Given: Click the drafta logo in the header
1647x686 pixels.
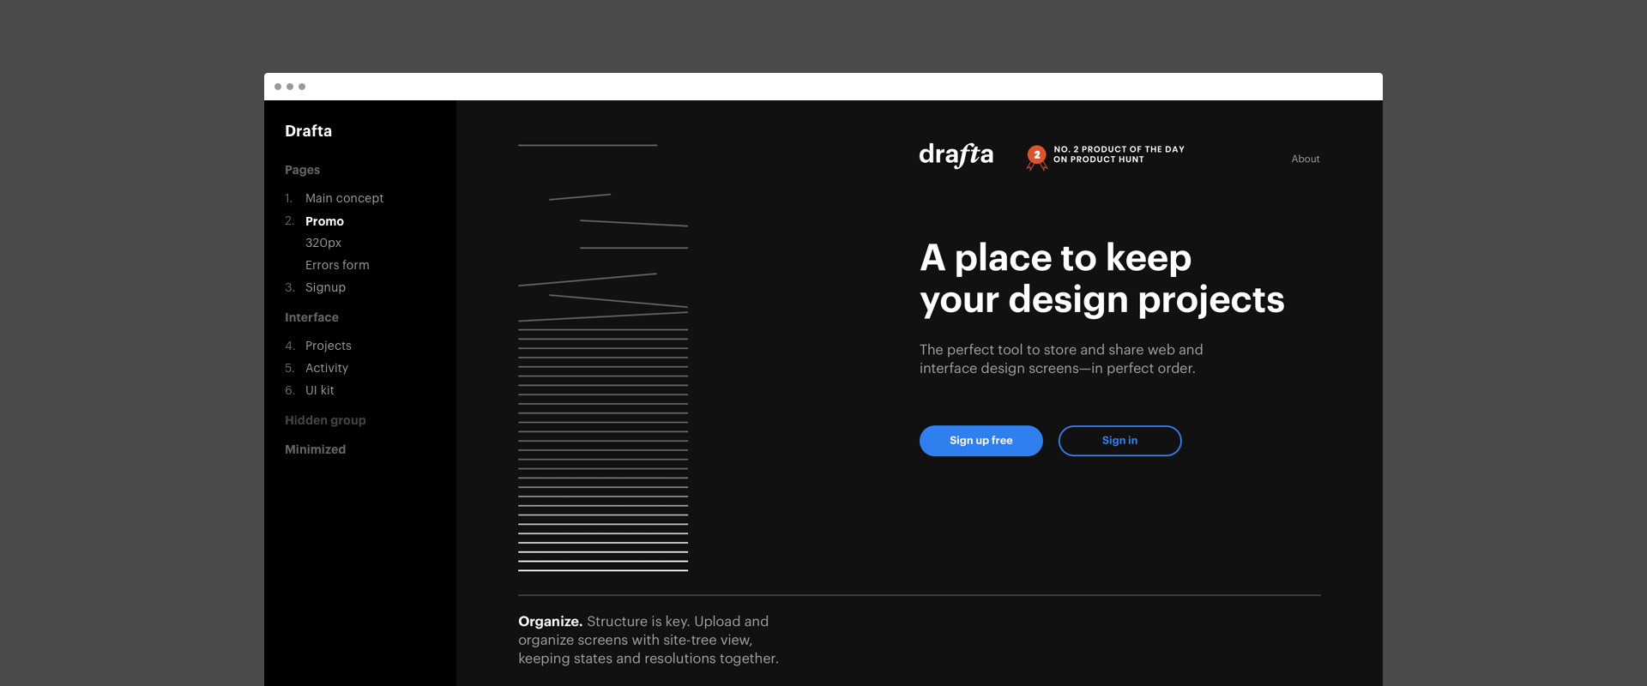Looking at the screenshot, I should pos(956,155).
